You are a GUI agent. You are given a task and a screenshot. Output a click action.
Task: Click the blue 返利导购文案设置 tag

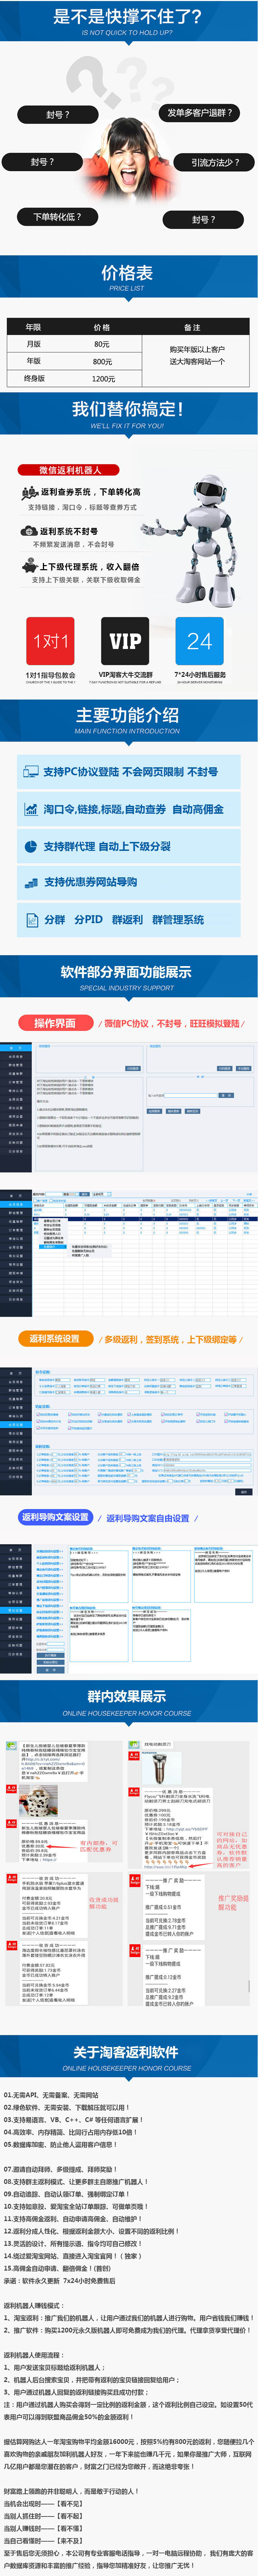click(x=56, y=1517)
